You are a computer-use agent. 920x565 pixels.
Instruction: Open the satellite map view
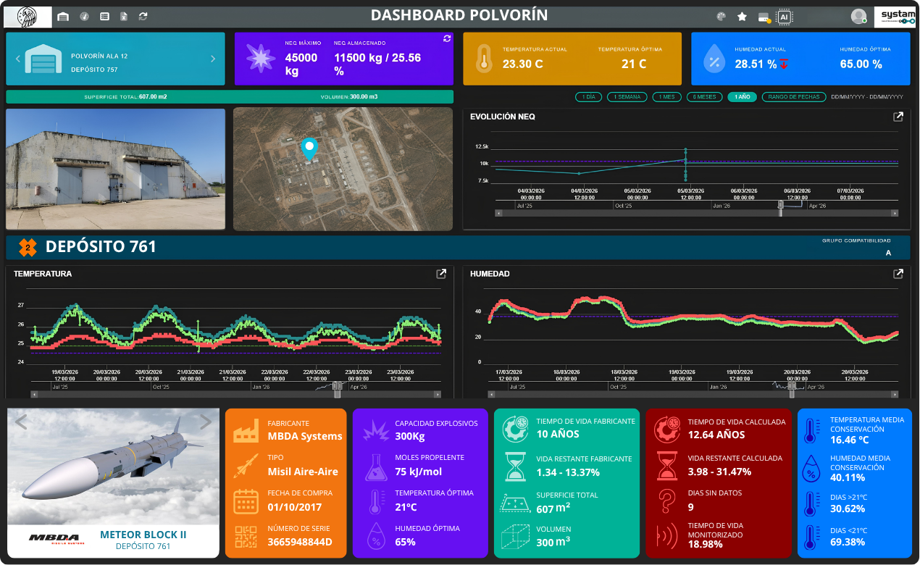click(343, 169)
